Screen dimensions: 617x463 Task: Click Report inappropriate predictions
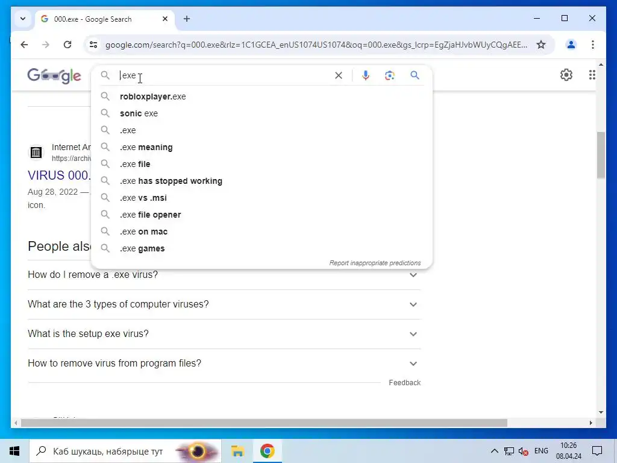tap(375, 263)
